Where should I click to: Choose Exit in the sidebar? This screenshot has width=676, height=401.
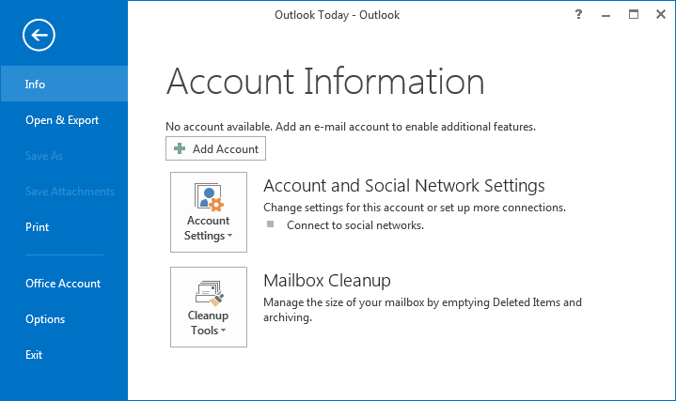pos(64,355)
